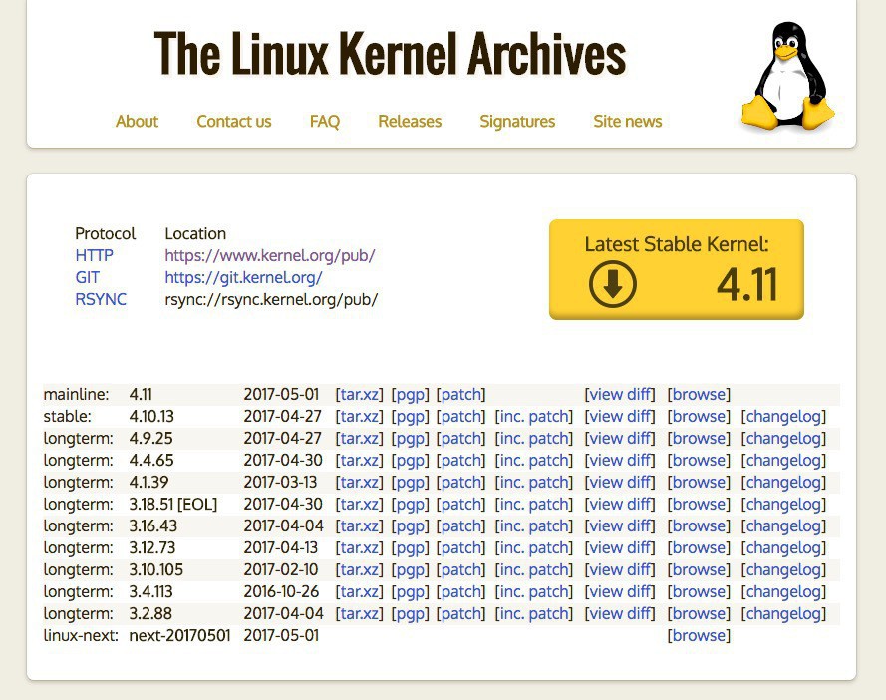The height and width of the screenshot is (700, 886).
Task: Open changelog for stable 4.10.13
Action: [783, 416]
